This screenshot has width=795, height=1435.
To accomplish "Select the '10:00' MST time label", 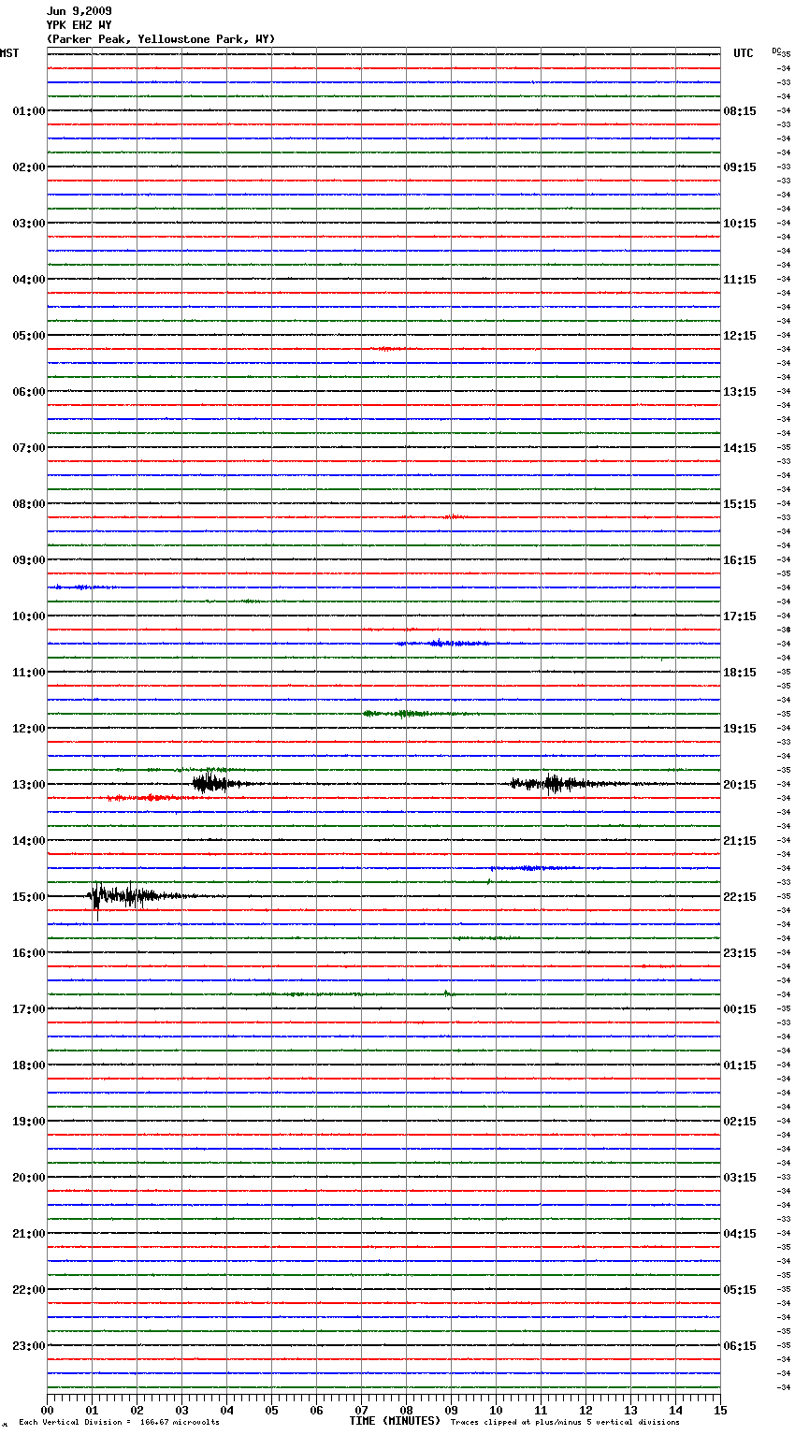I will pyautogui.click(x=29, y=616).
